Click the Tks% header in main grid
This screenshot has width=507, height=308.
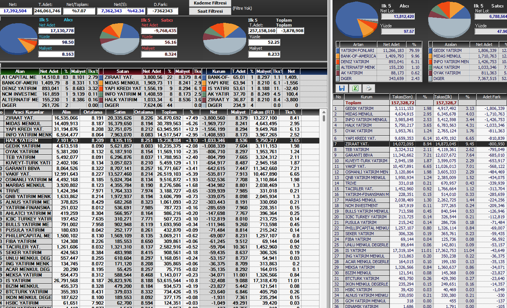(290, 112)
